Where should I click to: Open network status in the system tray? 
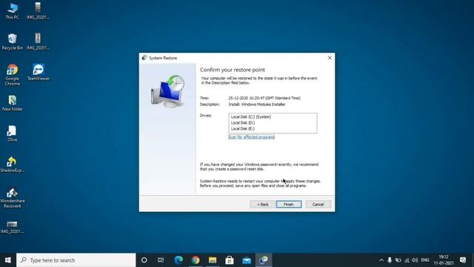(407, 260)
